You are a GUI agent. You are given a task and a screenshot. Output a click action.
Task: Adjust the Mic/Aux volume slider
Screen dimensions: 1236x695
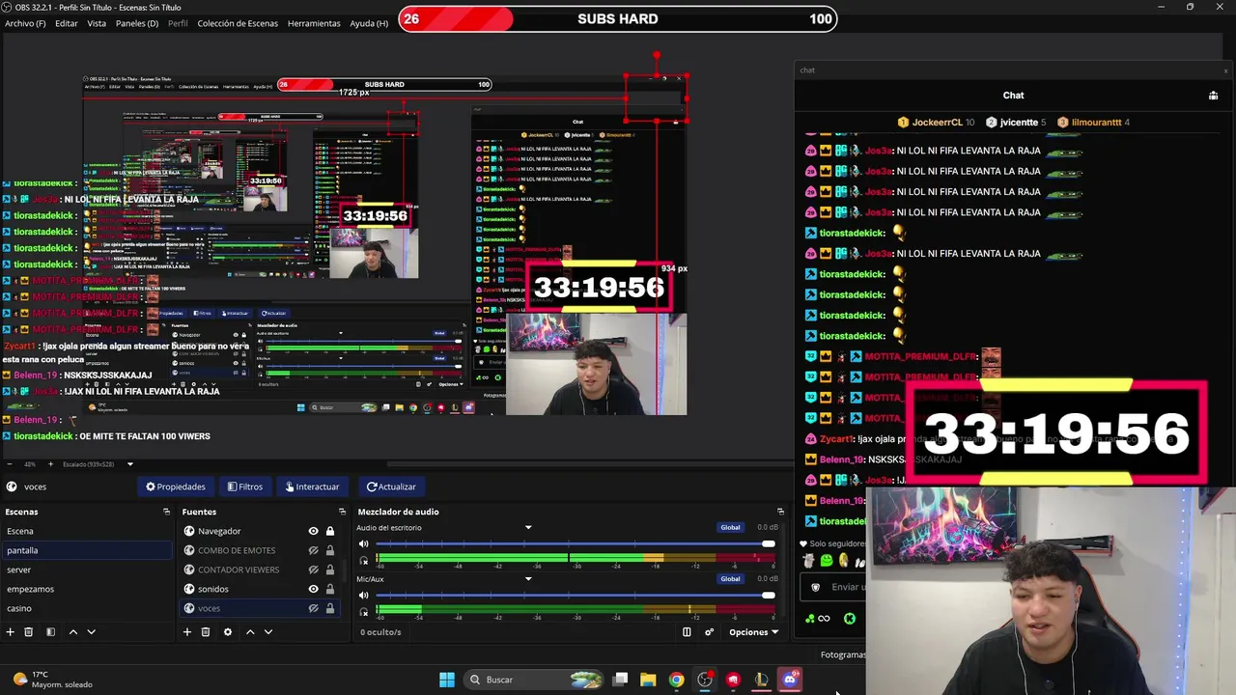575,595
